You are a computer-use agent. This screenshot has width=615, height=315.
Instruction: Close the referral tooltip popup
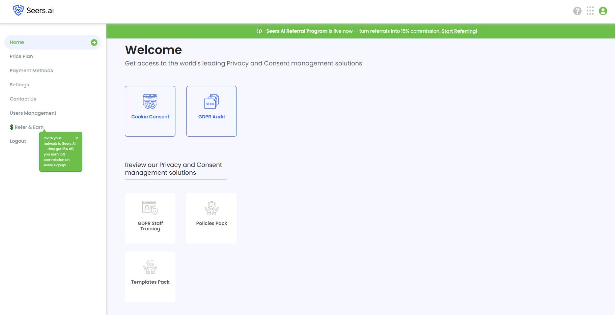click(x=77, y=138)
